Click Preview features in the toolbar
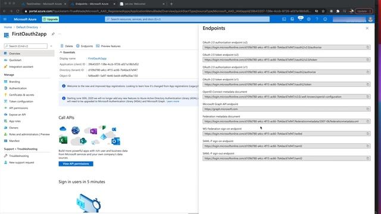 point(108,46)
